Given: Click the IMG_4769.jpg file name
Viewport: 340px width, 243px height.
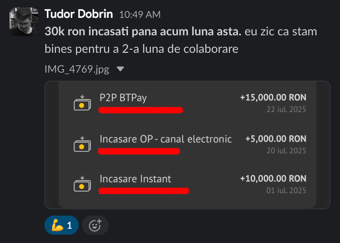Looking at the screenshot, I should point(77,69).
